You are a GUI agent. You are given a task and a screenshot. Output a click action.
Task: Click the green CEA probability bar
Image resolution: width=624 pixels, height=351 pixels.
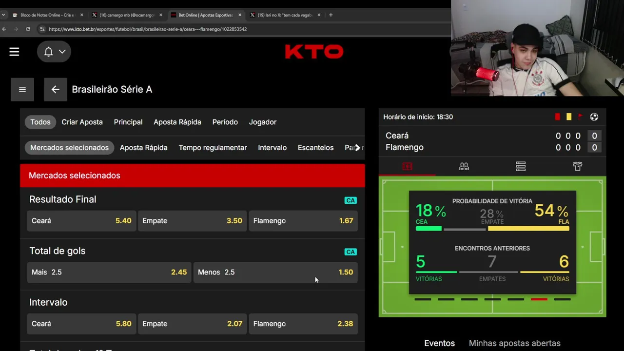[x=429, y=229]
